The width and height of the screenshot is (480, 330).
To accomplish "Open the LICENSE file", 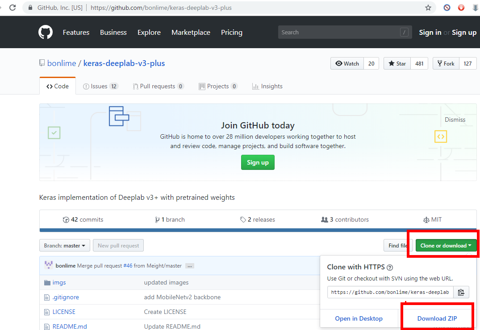I will click(x=64, y=312).
